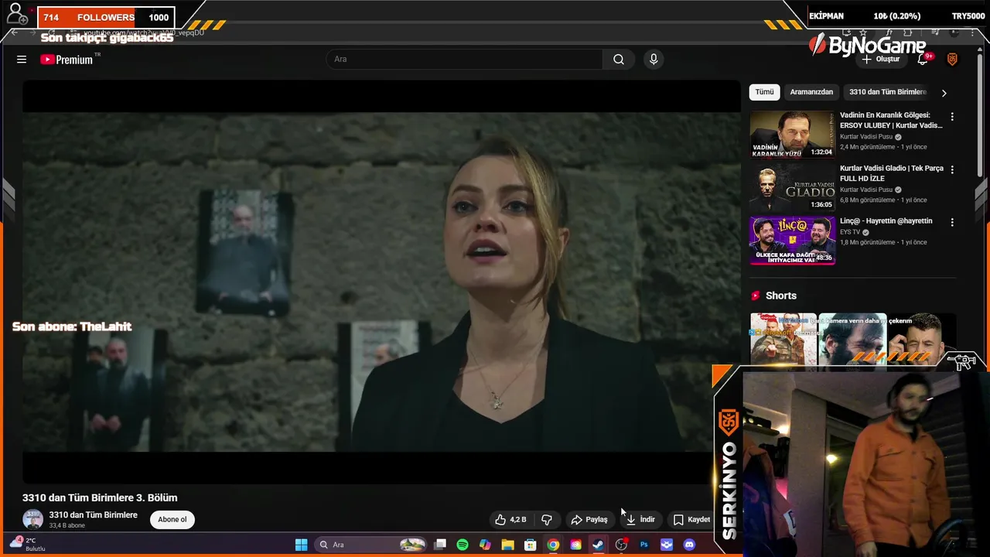Open Windows Start menu
Image resolution: width=990 pixels, height=557 pixels.
point(301,545)
